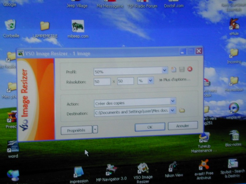Click the new profile icon
246x184 pixels.
tap(173, 69)
